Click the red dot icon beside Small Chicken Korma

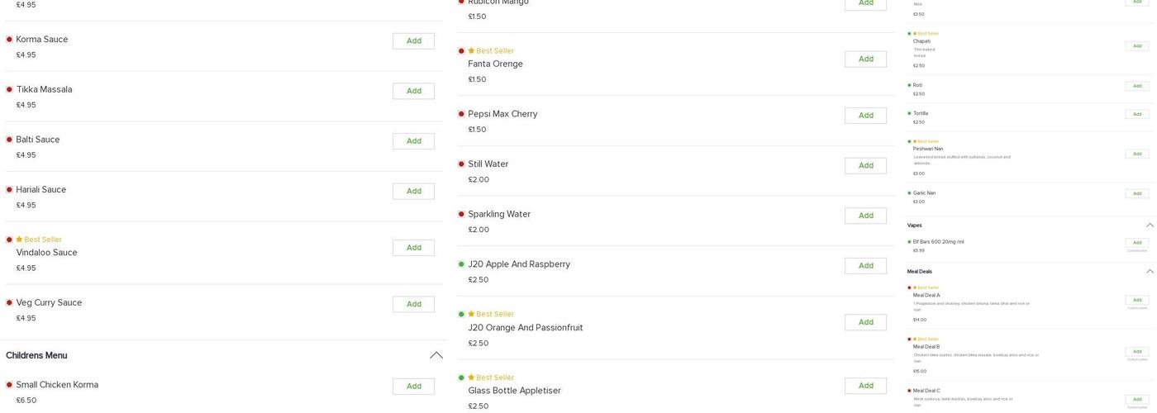point(9,385)
